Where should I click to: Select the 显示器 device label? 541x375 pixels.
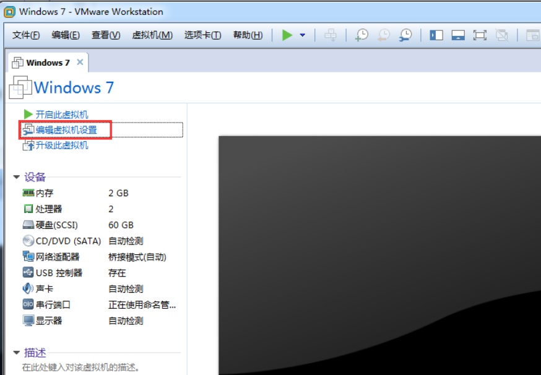click(49, 321)
